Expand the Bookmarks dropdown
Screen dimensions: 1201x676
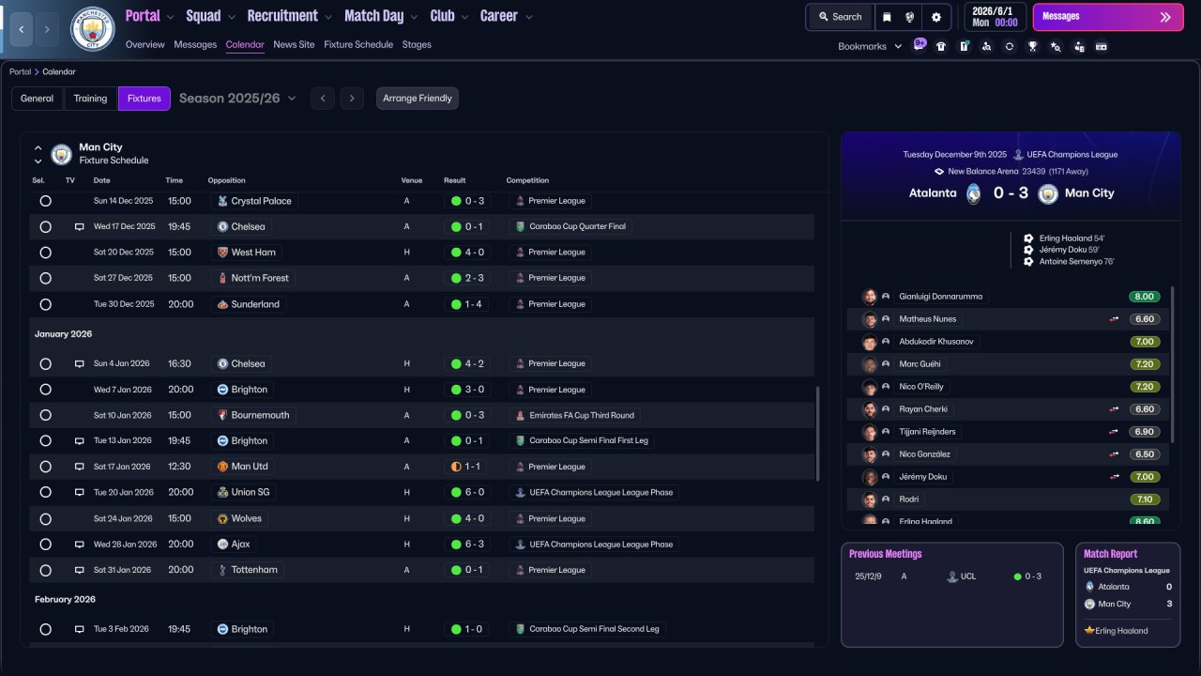[870, 46]
